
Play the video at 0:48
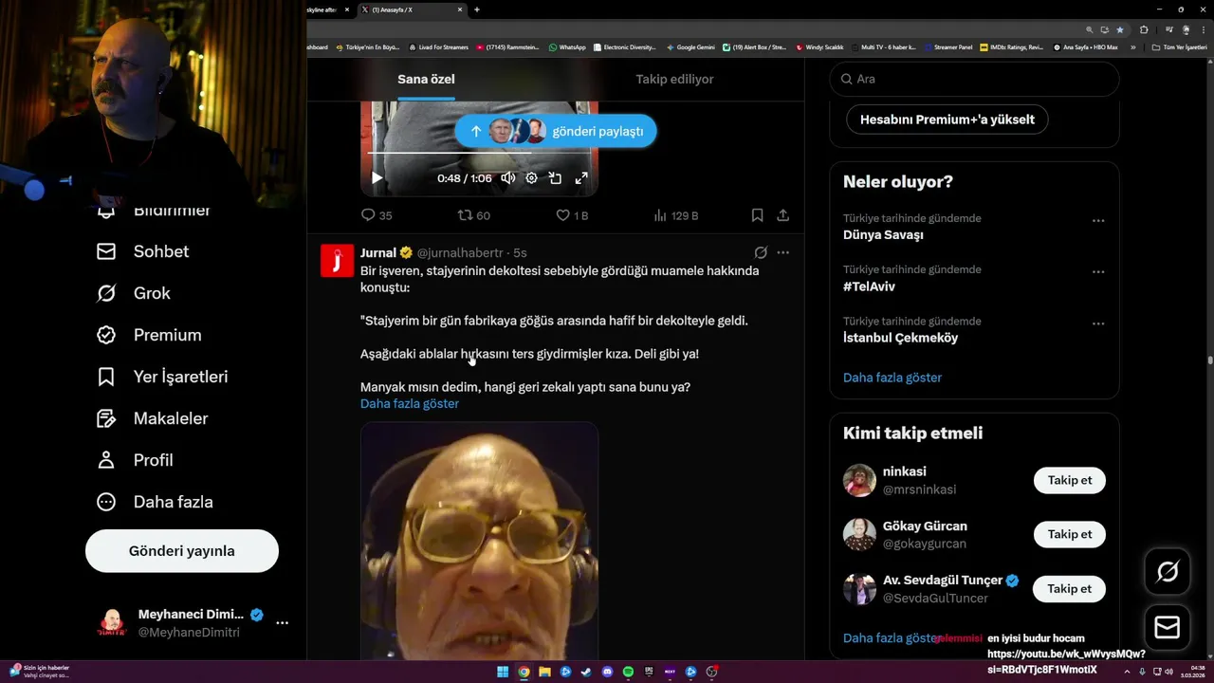[377, 178]
